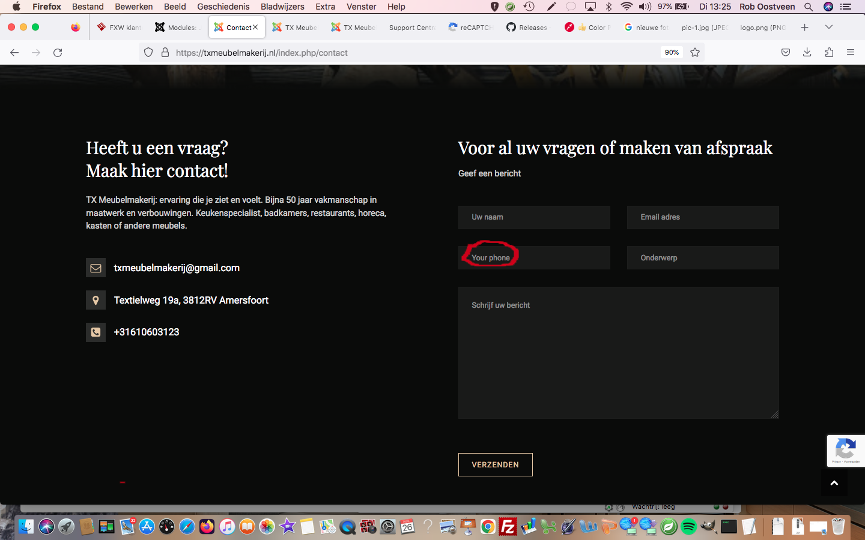Switch to the FXW klant tab
The image size is (865, 540).
point(120,27)
